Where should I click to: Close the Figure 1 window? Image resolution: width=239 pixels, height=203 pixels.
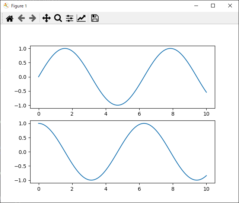click(230, 6)
